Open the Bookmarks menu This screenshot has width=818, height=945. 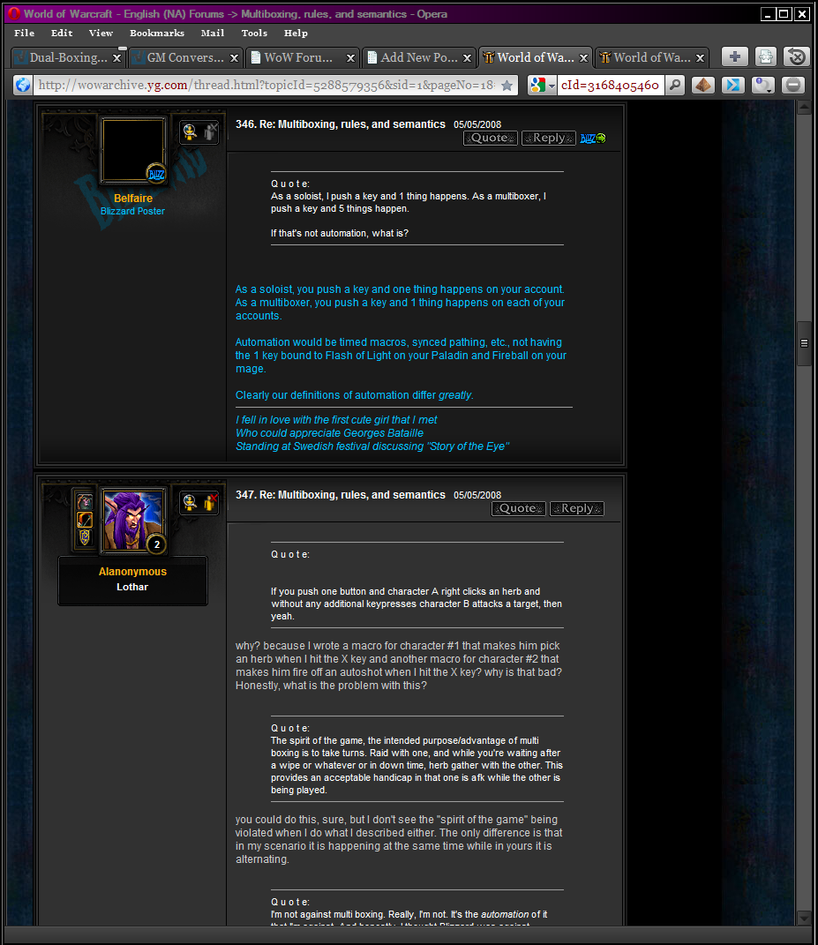coord(157,34)
